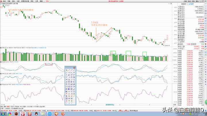Close the floating drawing tools palette
This screenshot has height=116, width=207.
(74, 68)
